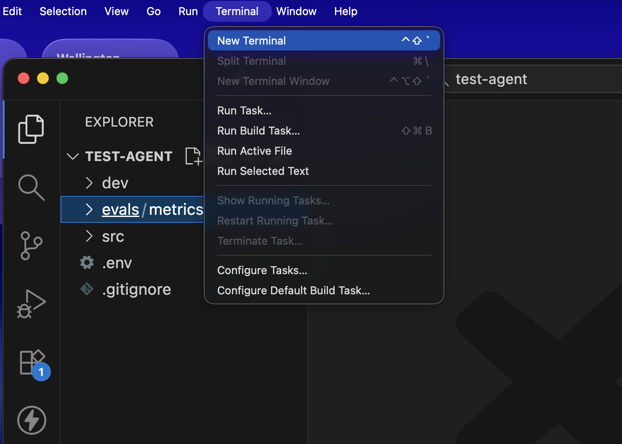
Task: Open Extensions view with update badge
Action: click(32, 363)
